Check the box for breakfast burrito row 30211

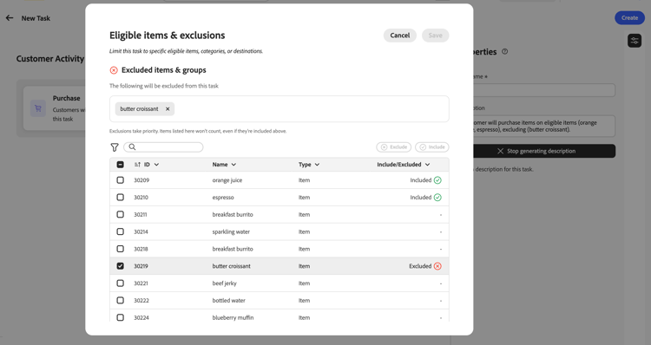121,215
